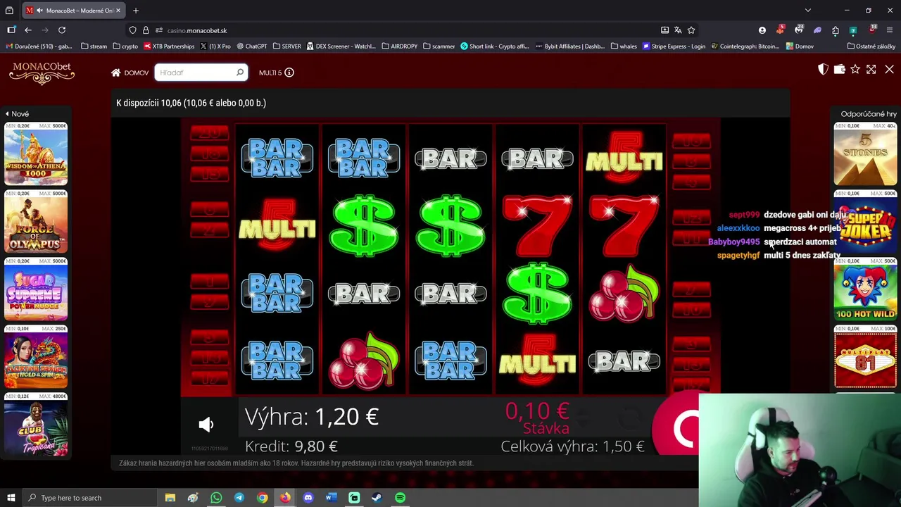Viewport: 901px width, 507px height.
Task: Open Steam from taskbar
Action: 377,498
